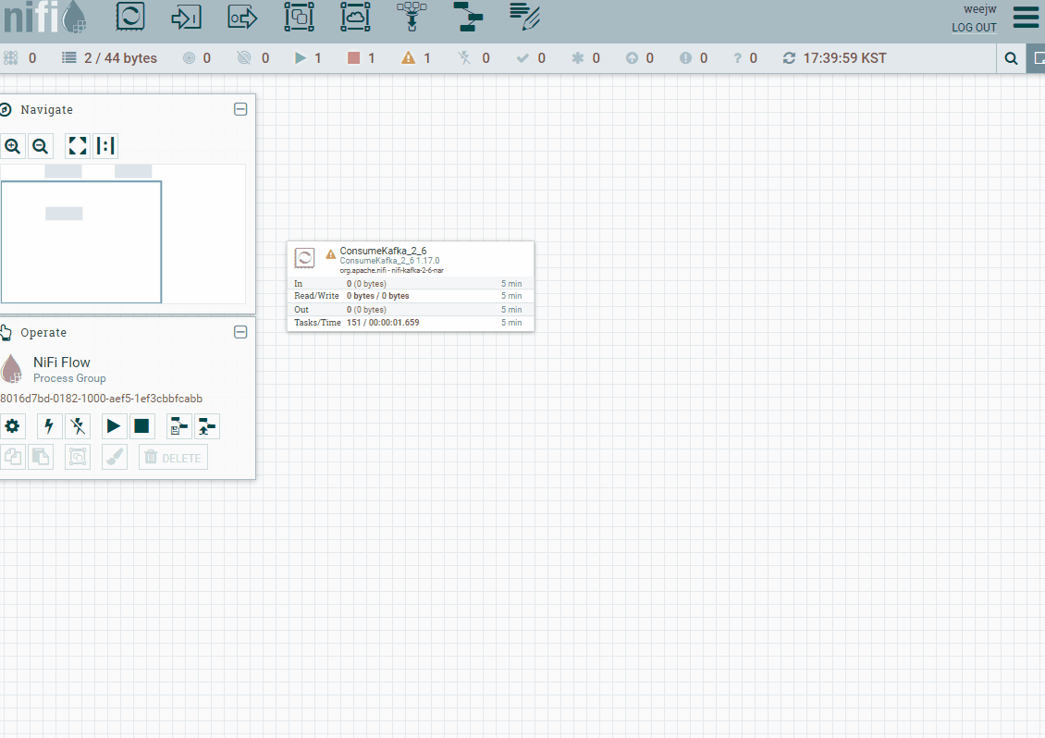Click the disabled components indicator

point(473,58)
